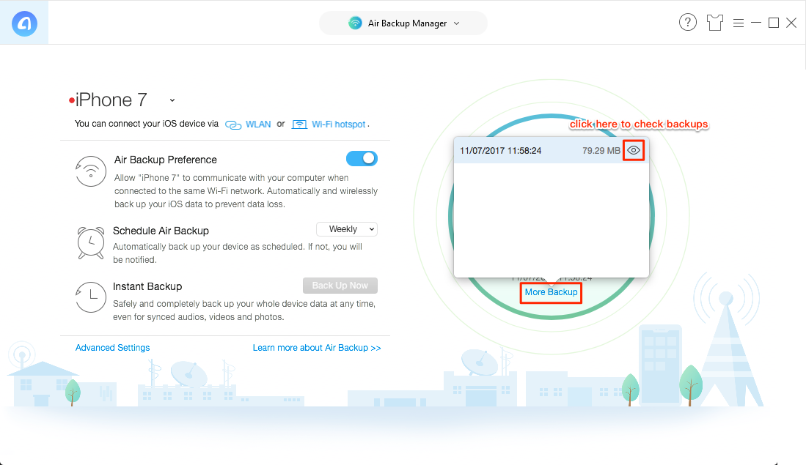The image size is (806, 465).
Task: Click the Air Backup Preference heading
Action: (x=166, y=160)
